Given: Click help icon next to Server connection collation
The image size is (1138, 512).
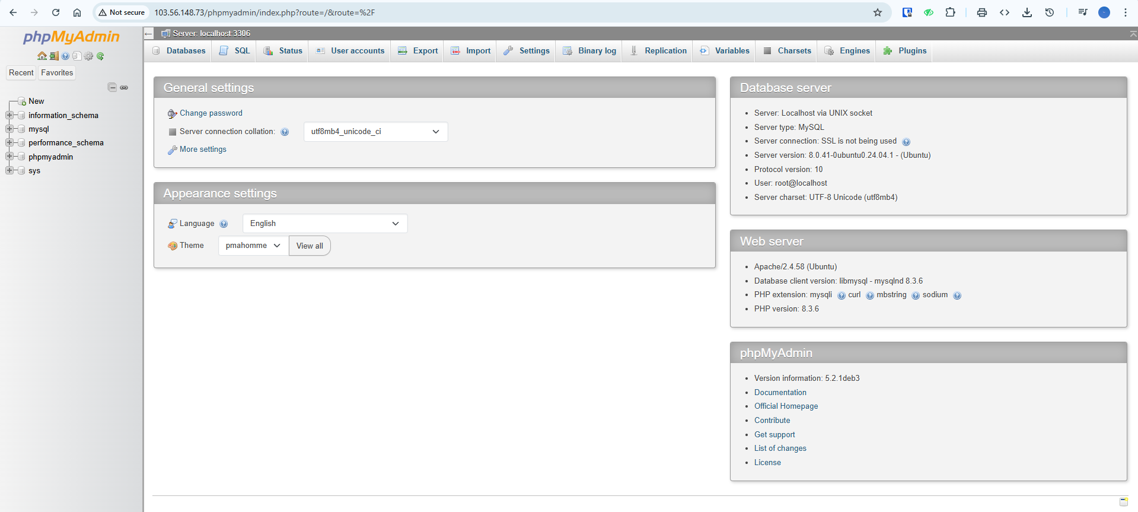Looking at the screenshot, I should click(x=285, y=132).
